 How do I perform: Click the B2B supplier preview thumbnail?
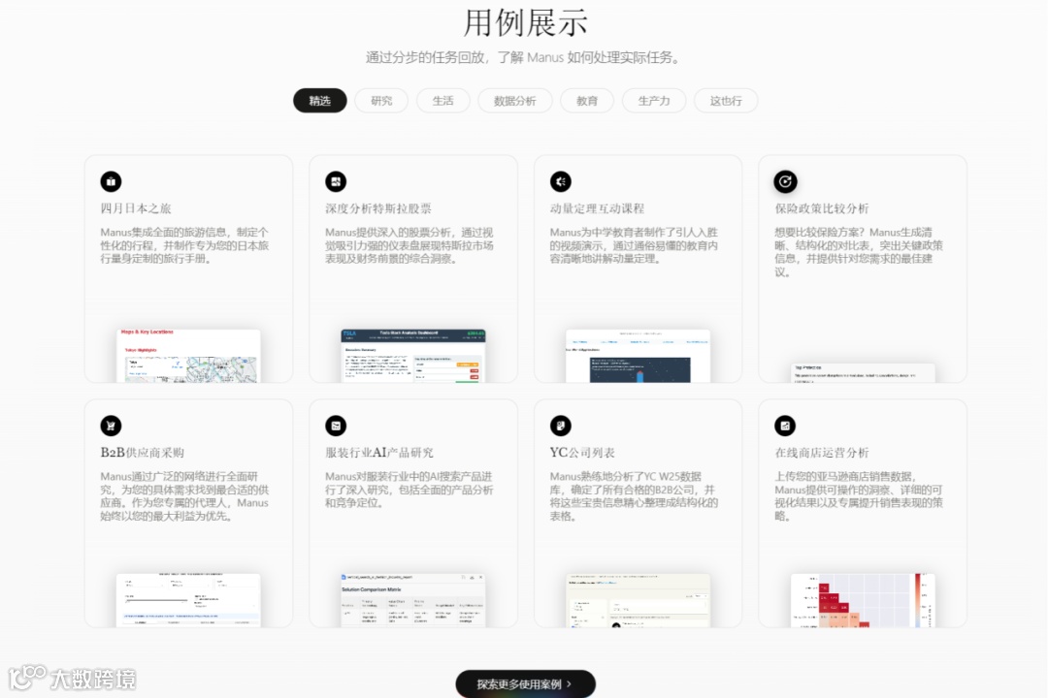click(x=188, y=600)
